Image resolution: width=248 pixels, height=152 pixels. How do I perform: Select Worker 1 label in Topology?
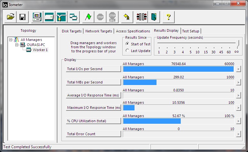click(40, 50)
